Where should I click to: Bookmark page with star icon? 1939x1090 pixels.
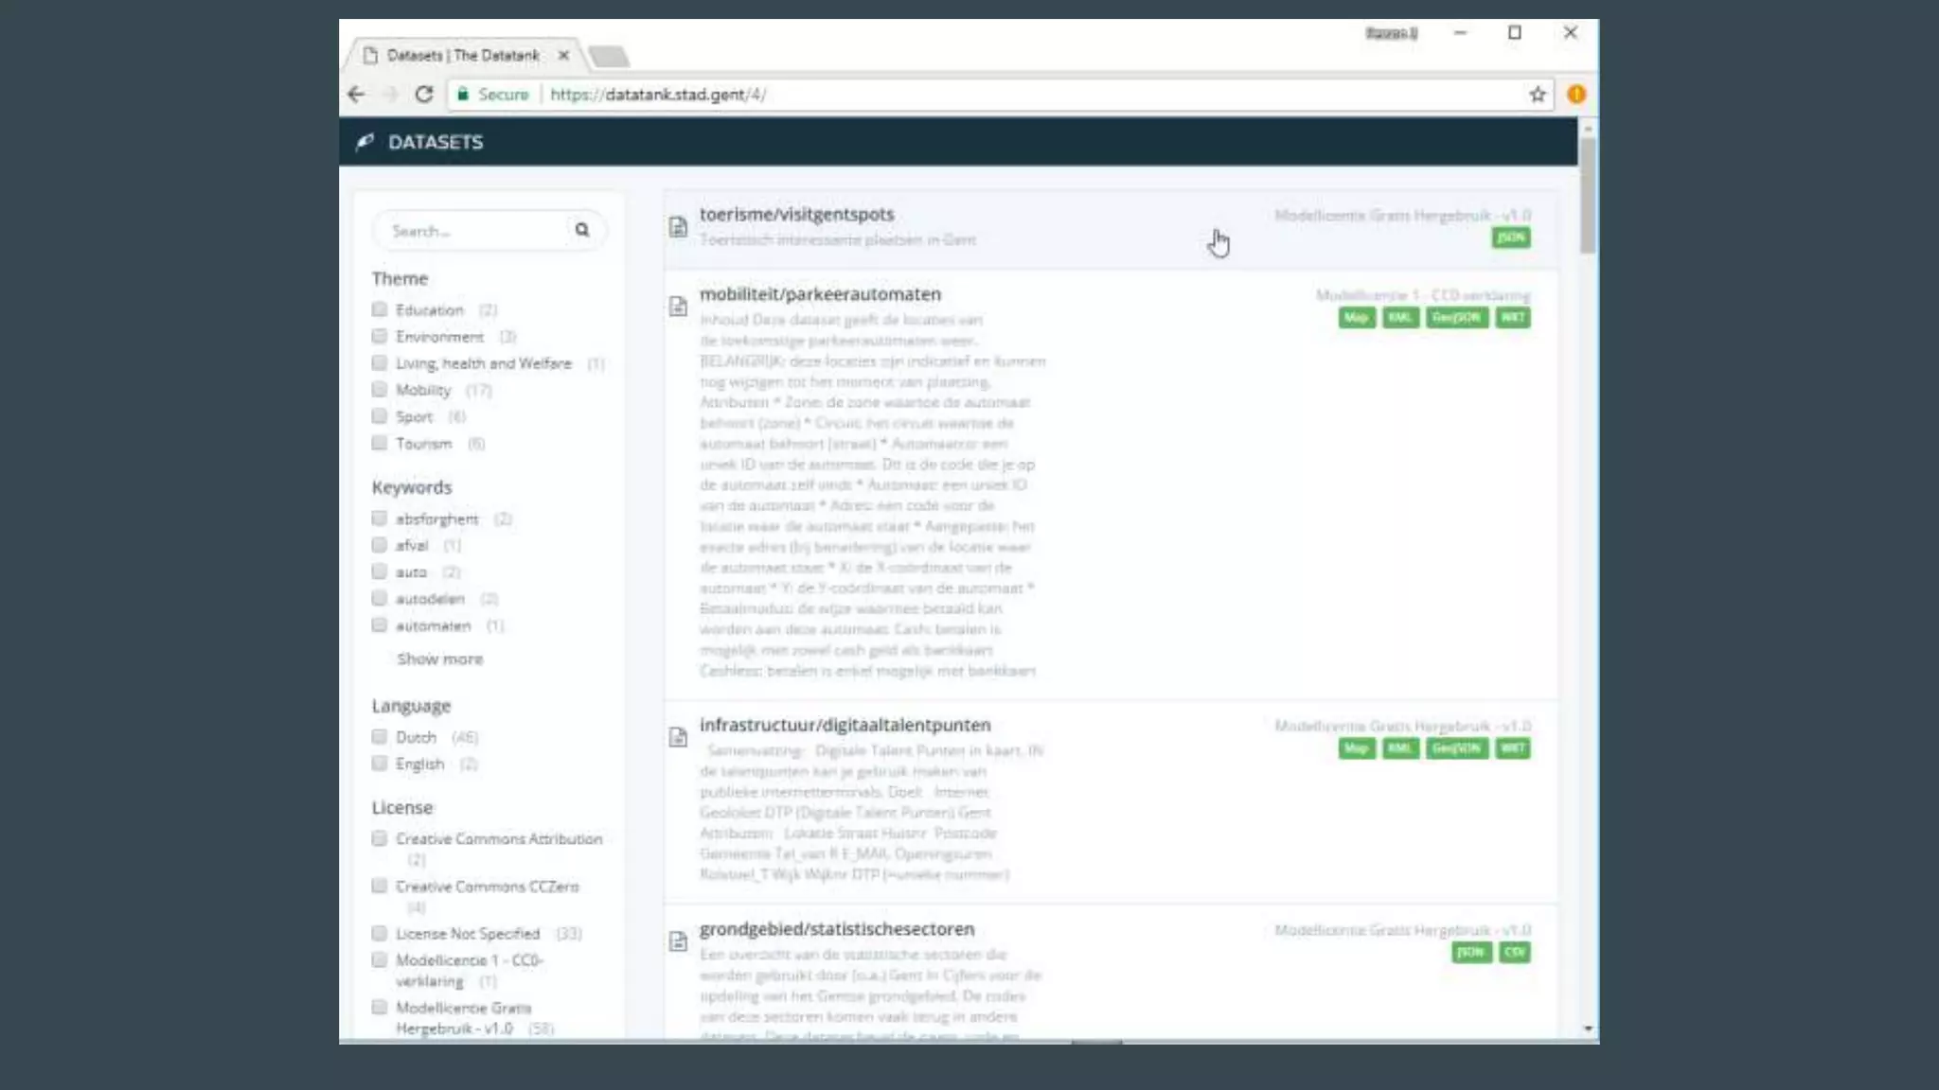(1537, 95)
